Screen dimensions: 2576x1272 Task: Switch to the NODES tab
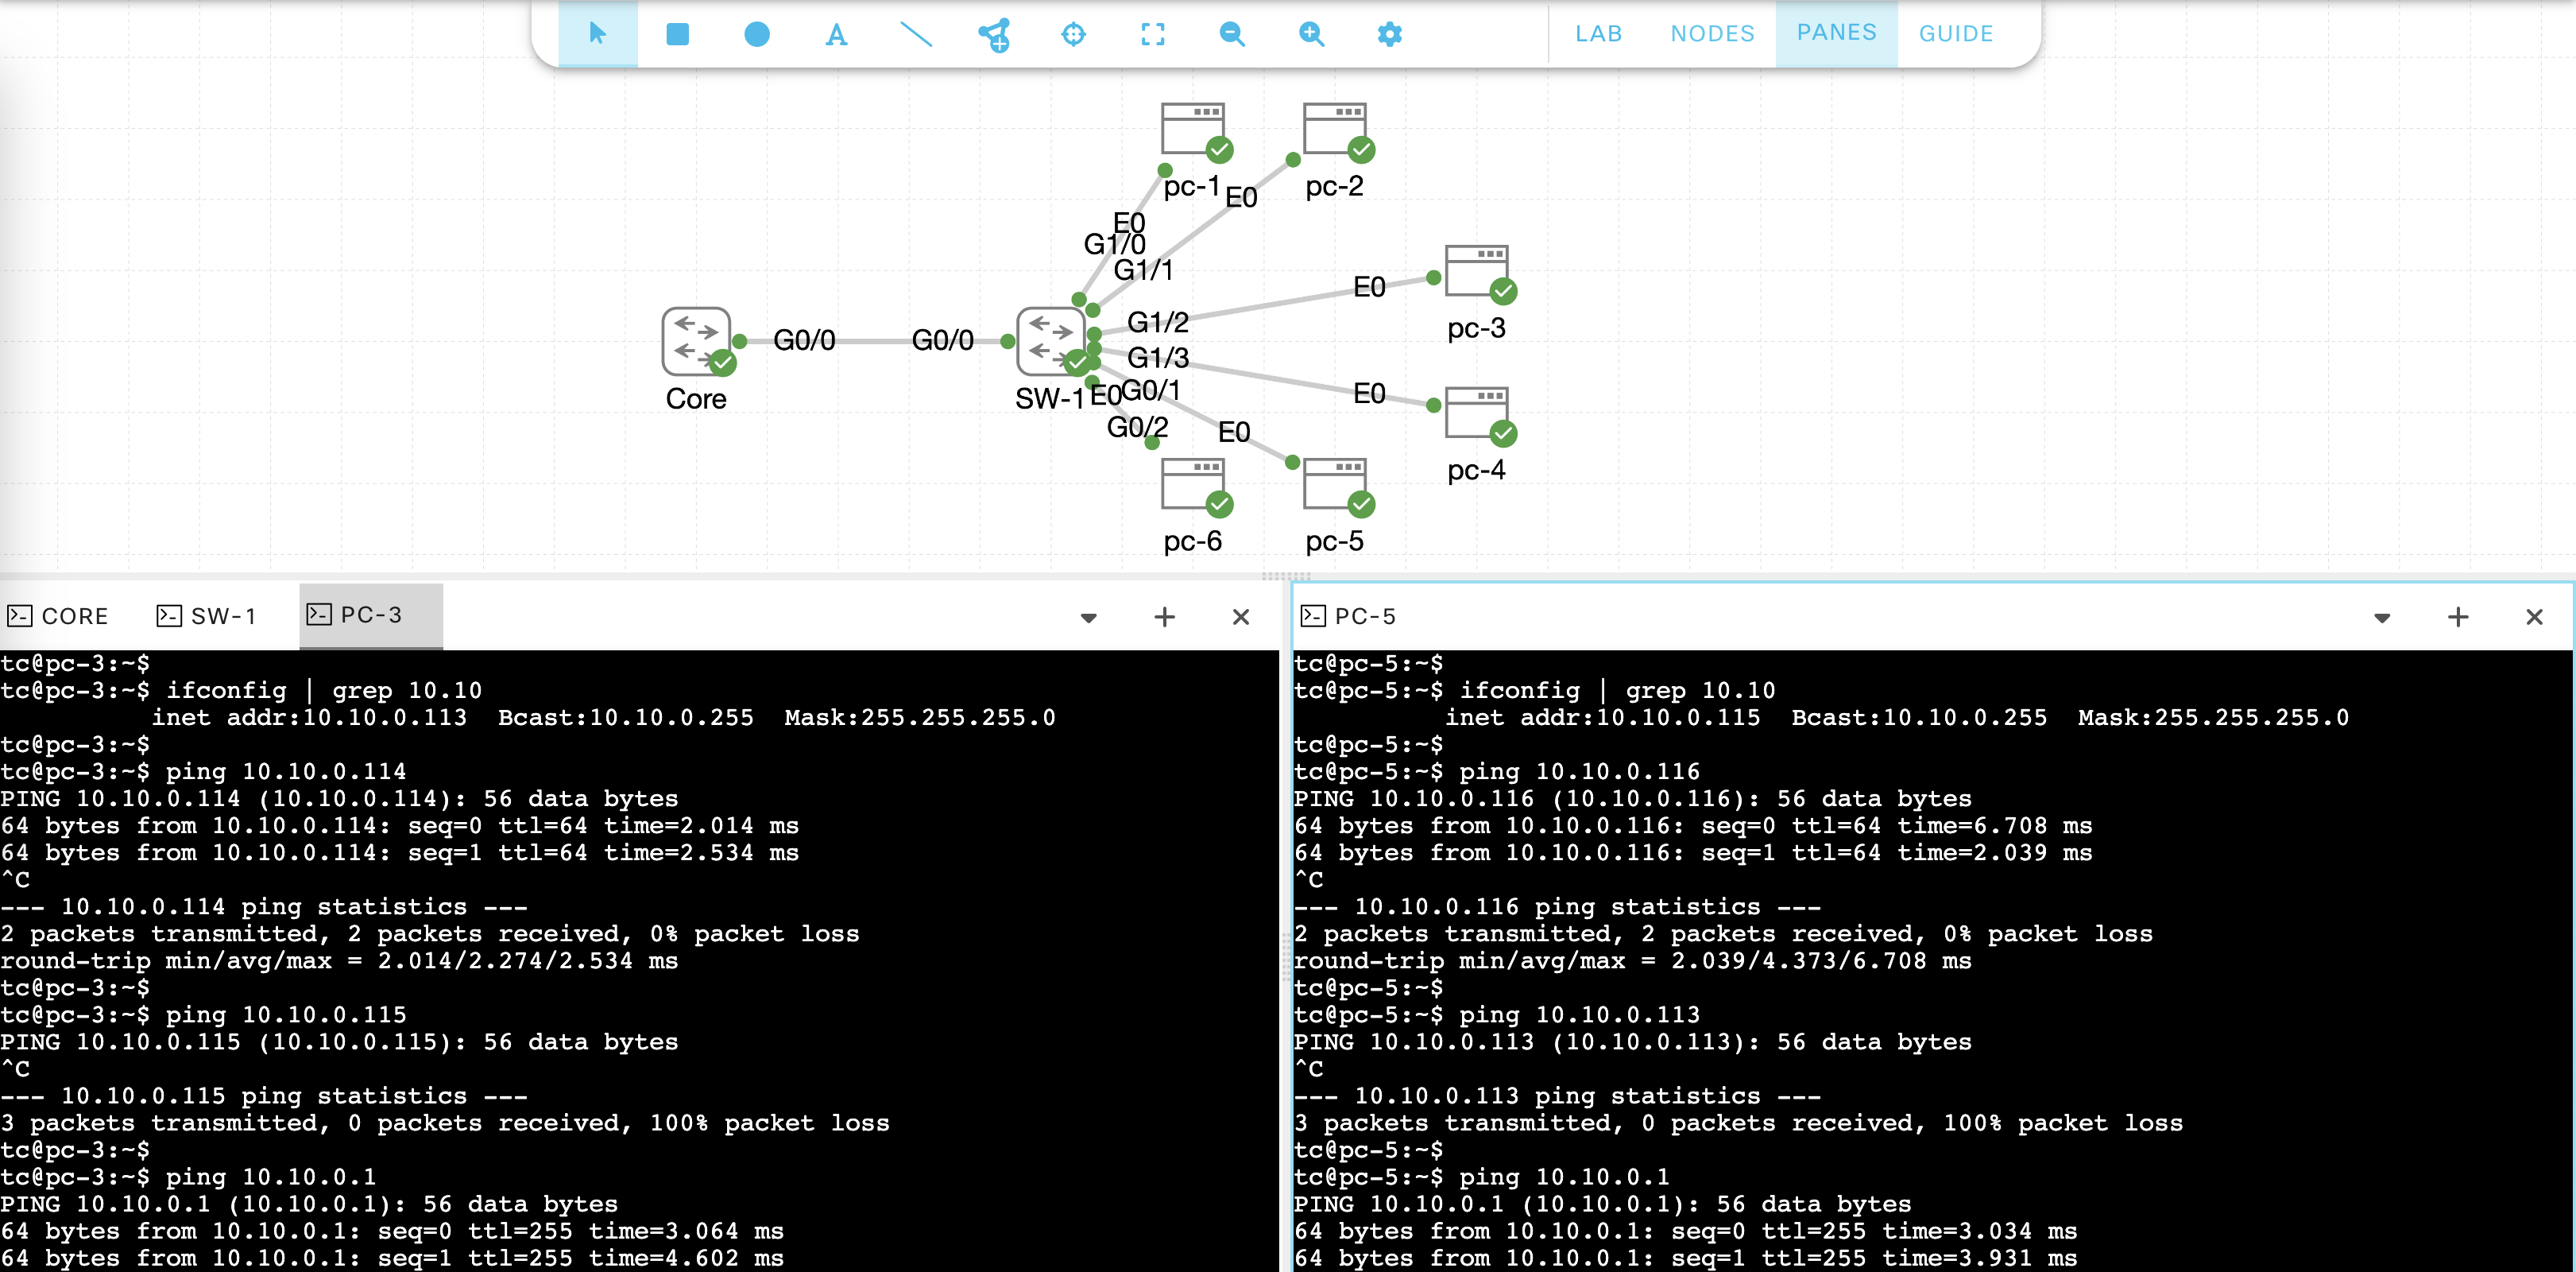1712,34
